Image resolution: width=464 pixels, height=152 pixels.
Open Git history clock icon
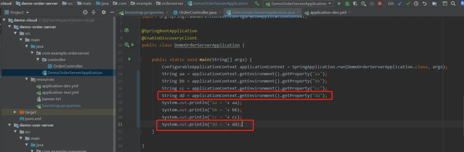point(416,4)
